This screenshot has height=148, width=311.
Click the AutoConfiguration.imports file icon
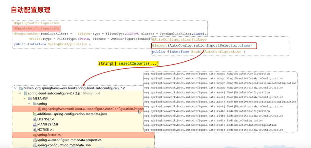click(x=39, y=109)
